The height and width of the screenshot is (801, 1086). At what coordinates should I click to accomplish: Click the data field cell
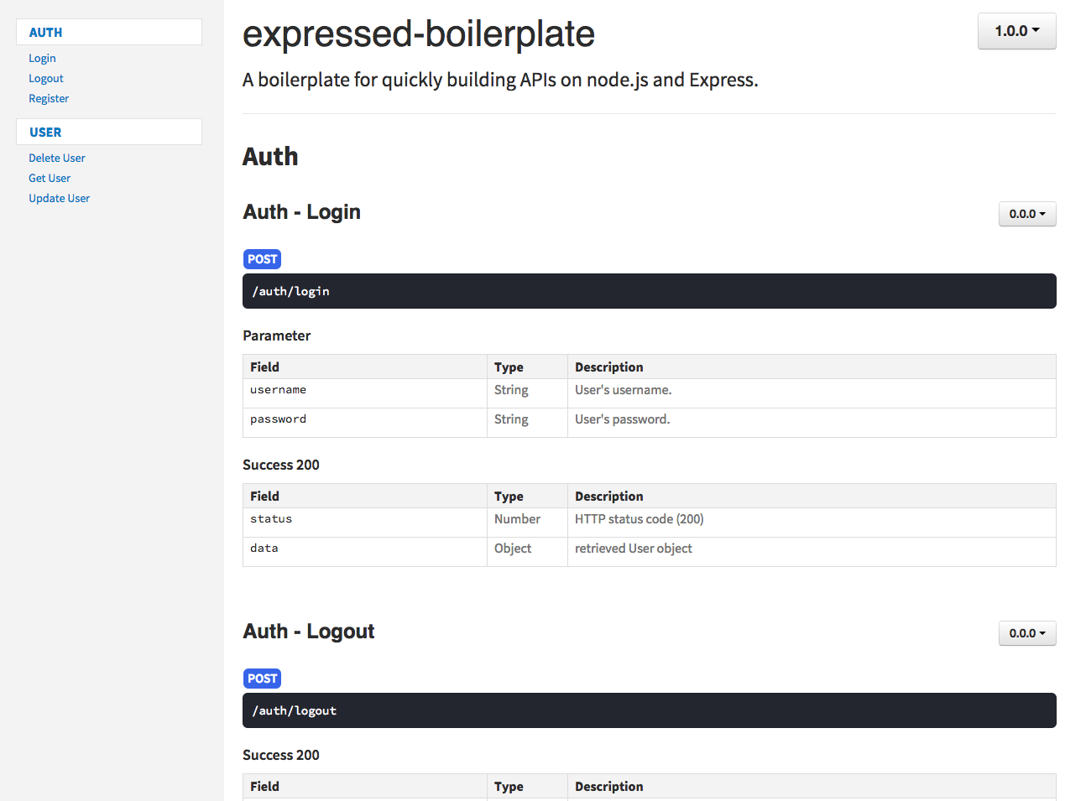point(365,552)
